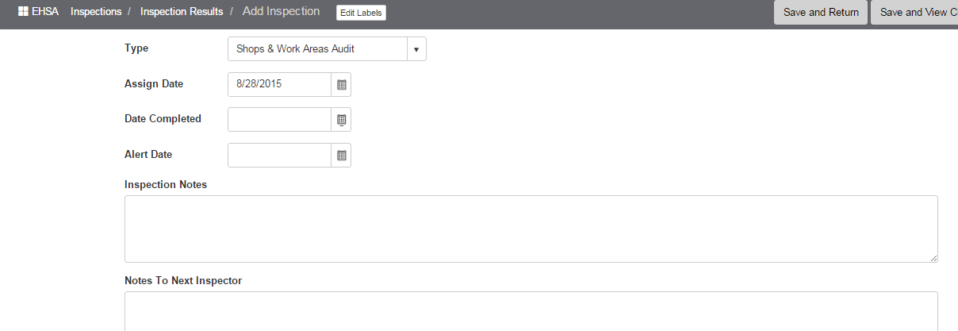Open the Alert Date calendar picker

[x=341, y=156]
